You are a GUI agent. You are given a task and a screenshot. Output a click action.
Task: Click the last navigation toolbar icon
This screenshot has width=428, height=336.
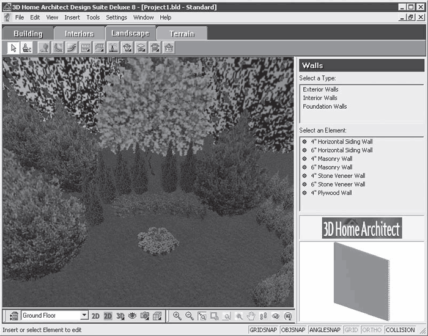[x=288, y=316]
